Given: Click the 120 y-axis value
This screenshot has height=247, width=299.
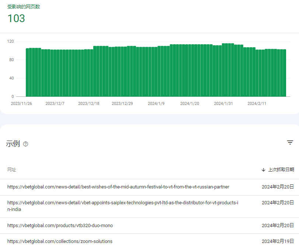Looking at the screenshot, I should (10, 41).
